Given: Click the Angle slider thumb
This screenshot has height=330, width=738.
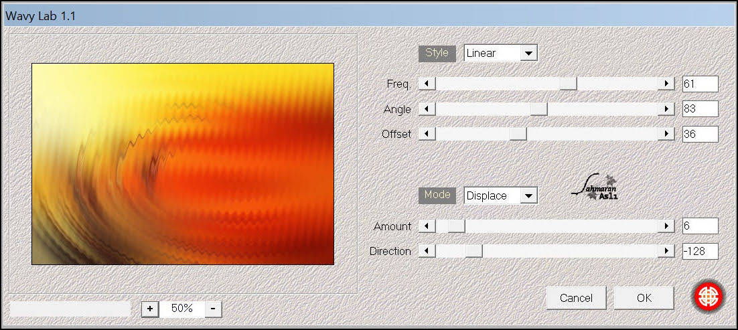Looking at the screenshot, I should coord(538,109).
